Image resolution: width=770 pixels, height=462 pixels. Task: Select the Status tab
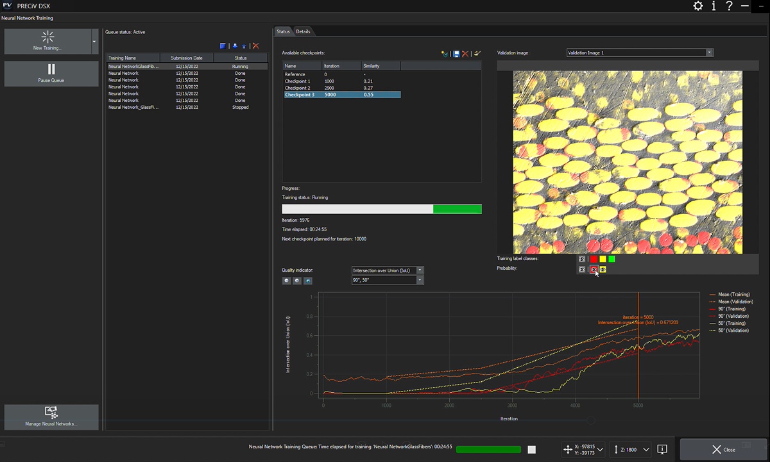tap(283, 31)
